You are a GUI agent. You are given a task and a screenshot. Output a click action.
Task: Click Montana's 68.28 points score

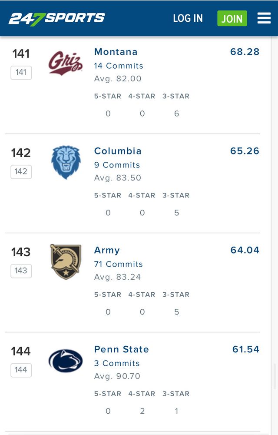(x=245, y=52)
